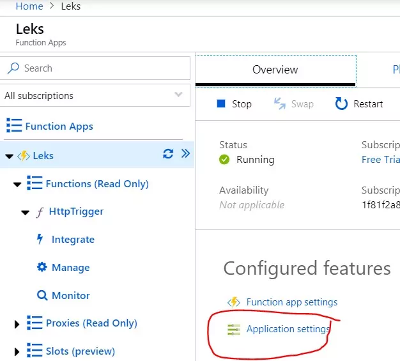The height and width of the screenshot is (361, 400).
Task: Open the Integrate item
Action: (x=73, y=240)
